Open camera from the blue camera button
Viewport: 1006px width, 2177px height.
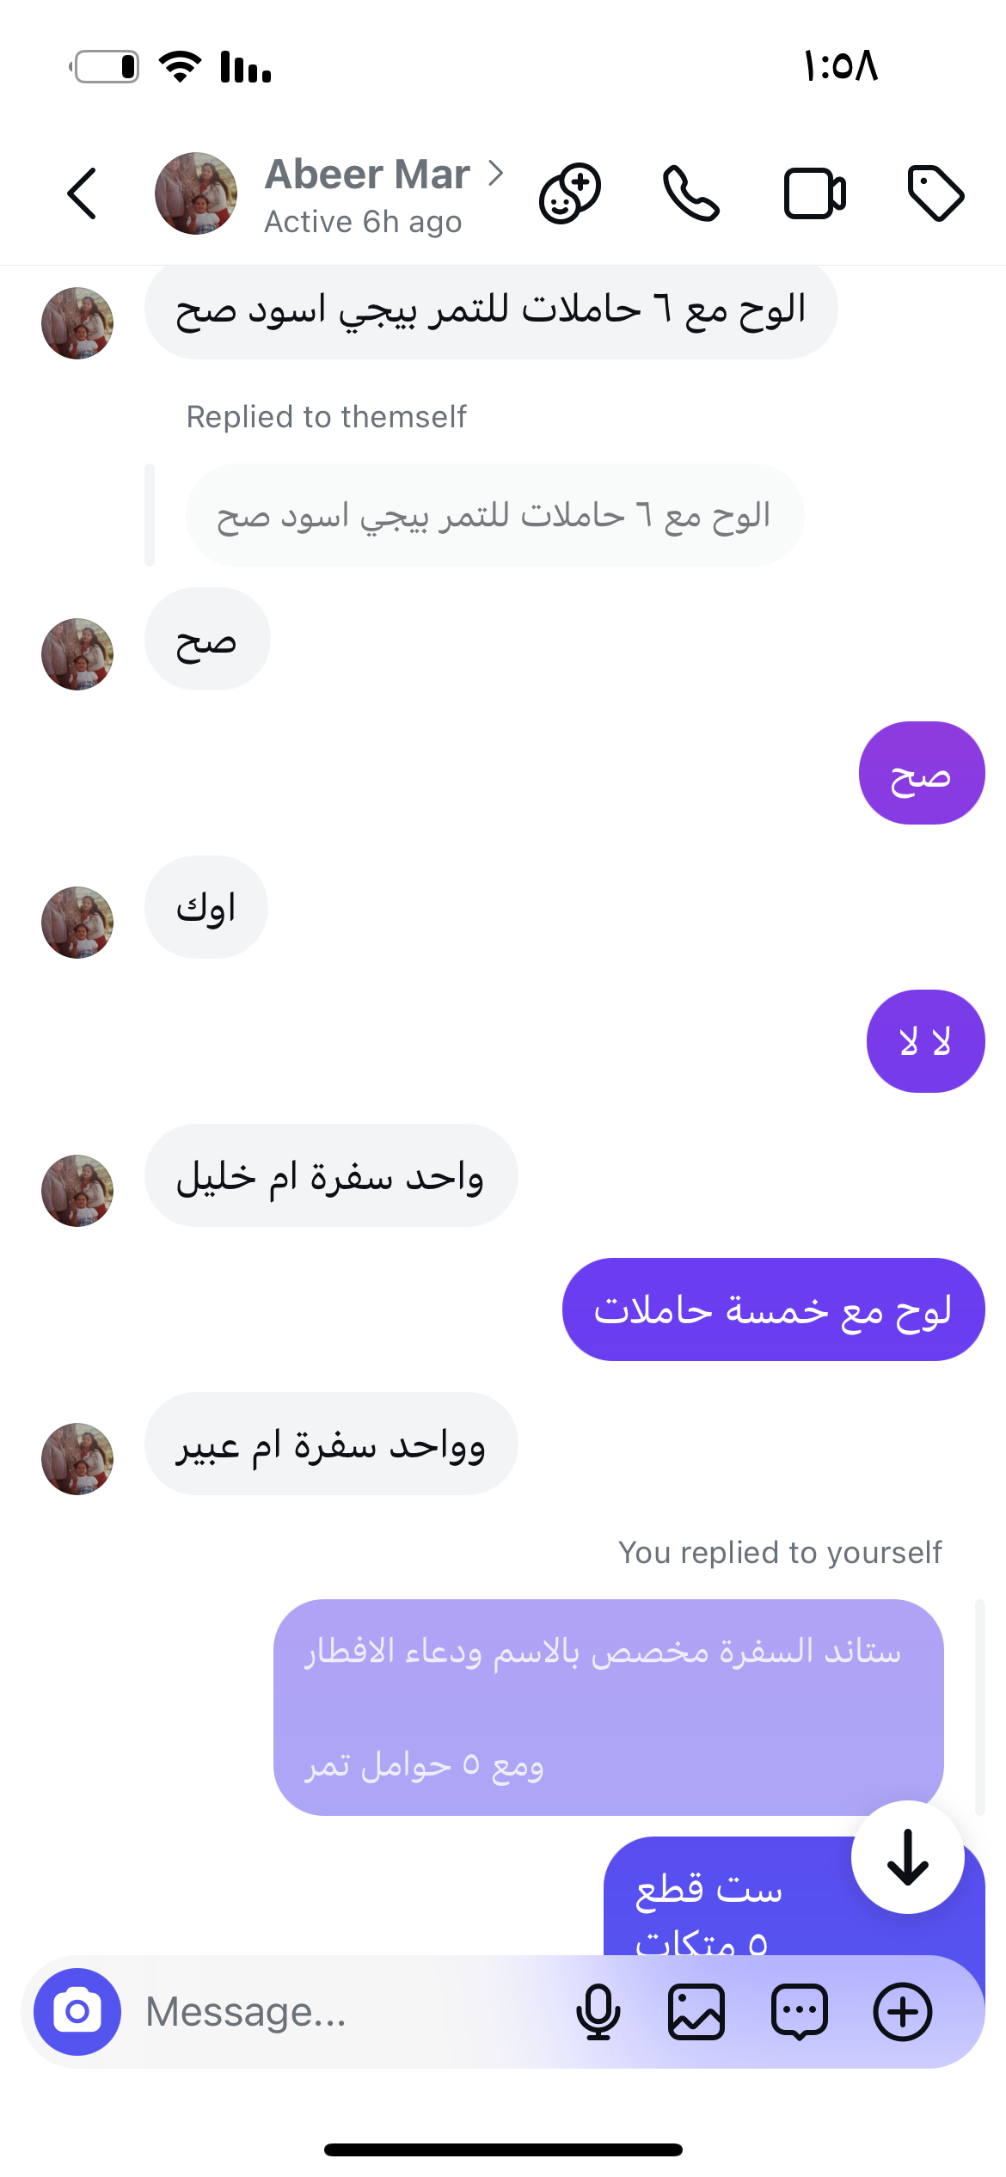(x=77, y=2012)
